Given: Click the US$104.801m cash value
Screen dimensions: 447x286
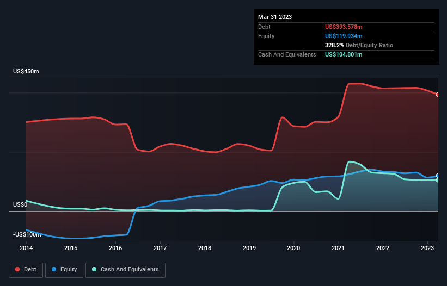Looking at the screenshot, I should click(x=344, y=54).
